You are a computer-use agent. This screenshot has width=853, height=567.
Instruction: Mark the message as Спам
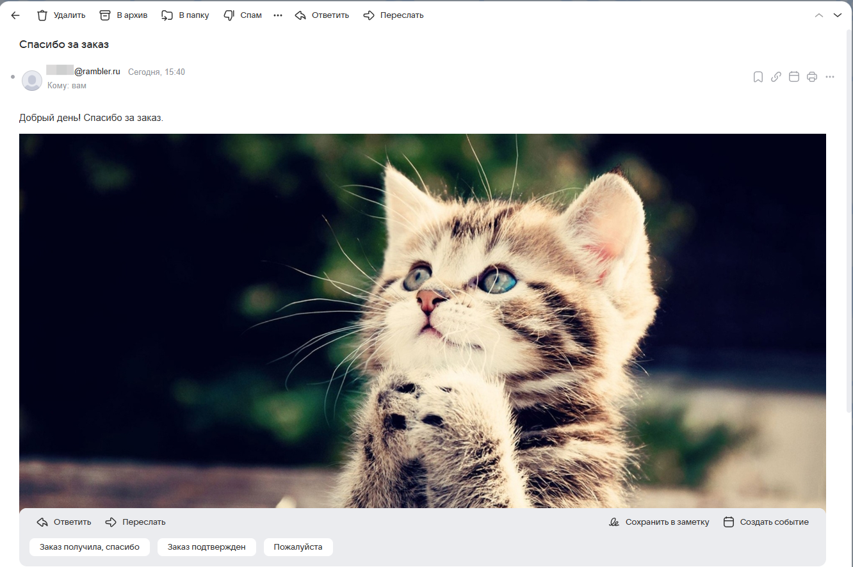pos(242,15)
